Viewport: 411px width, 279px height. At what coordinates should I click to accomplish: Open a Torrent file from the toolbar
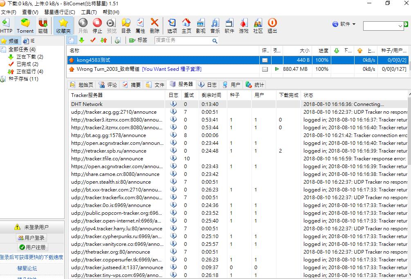25,26
